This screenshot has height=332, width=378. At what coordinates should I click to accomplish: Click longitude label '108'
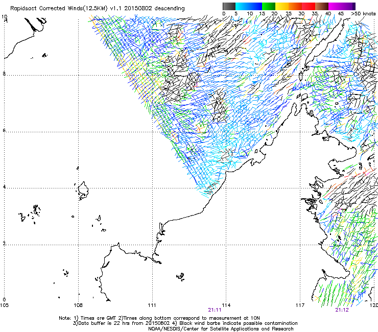(78, 305)
